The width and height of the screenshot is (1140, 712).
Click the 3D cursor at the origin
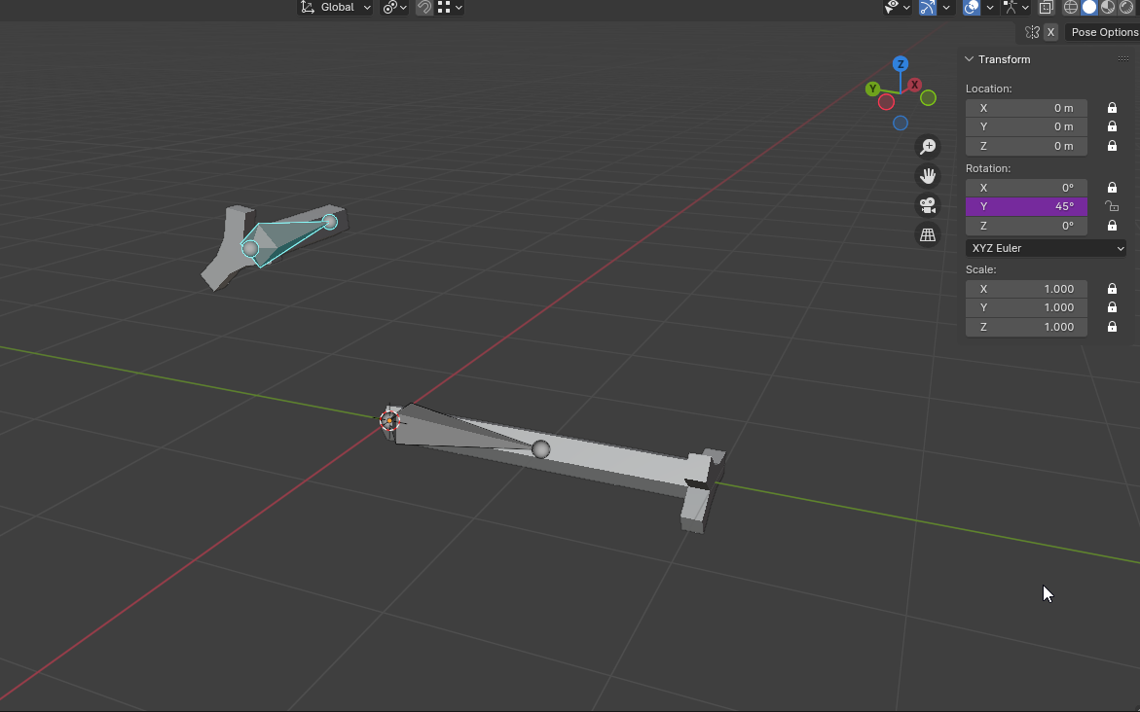click(x=389, y=420)
